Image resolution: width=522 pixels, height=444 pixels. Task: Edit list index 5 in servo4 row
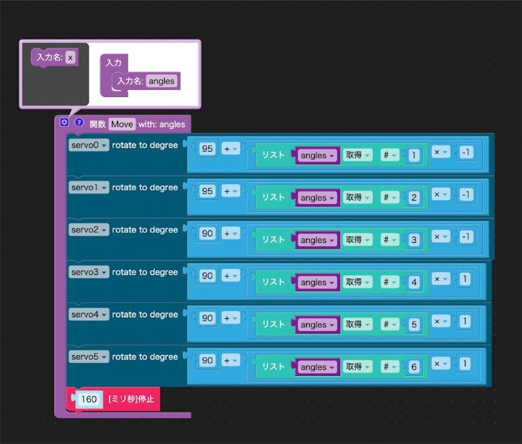pyautogui.click(x=414, y=325)
